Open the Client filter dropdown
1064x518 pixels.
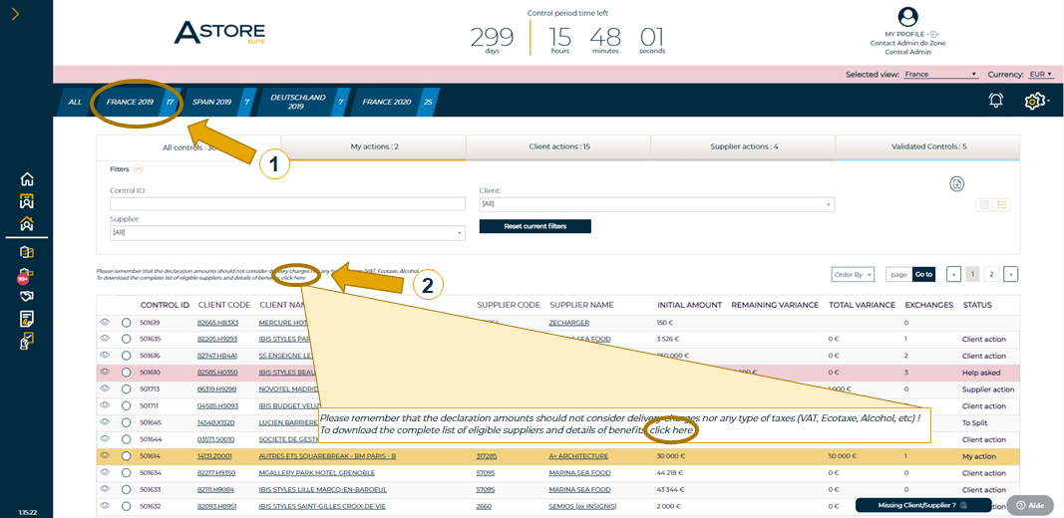657,204
